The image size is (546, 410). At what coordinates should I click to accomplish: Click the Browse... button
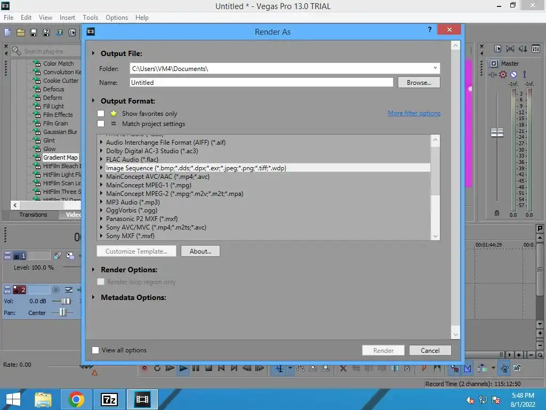click(x=419, y=83)
